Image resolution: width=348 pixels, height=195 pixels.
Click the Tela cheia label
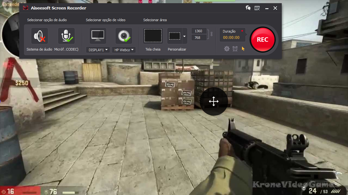pos(153,49)
